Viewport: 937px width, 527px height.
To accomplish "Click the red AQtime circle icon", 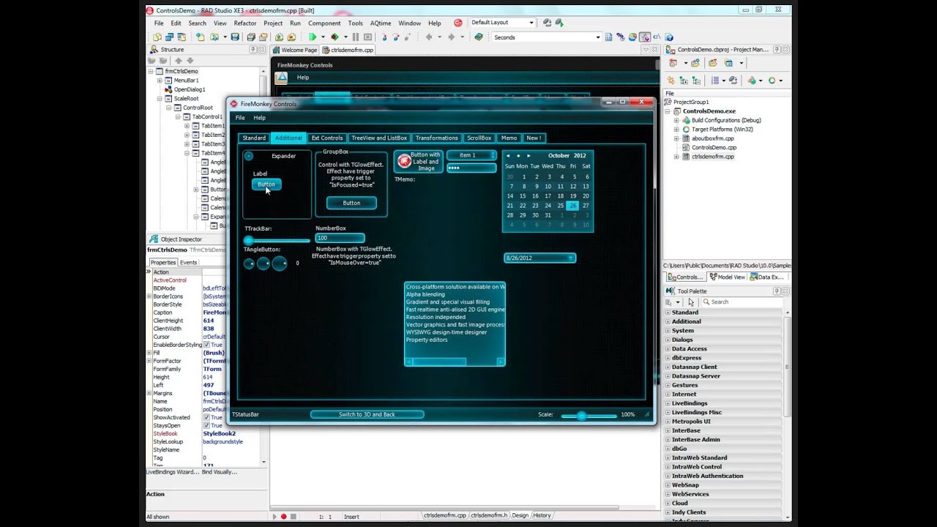I will coord(458,23).
